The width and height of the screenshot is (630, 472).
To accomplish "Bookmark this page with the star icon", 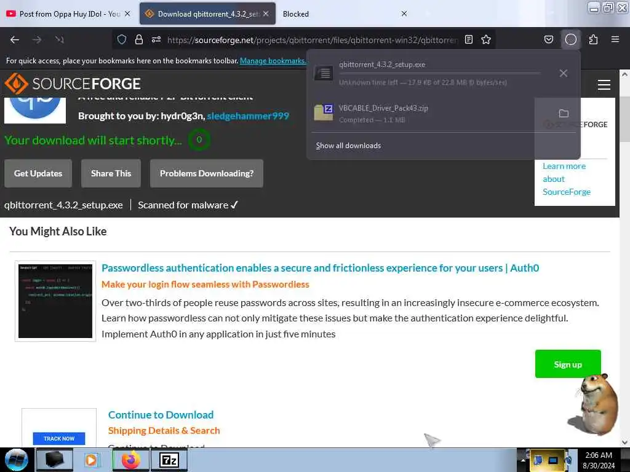I will [486, 40].
